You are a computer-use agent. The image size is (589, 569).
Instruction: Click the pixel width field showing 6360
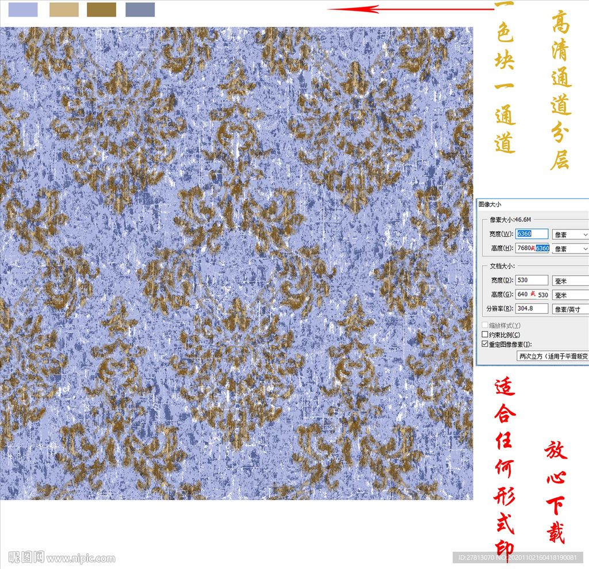532,234
